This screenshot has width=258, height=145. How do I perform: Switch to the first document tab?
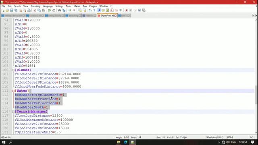[x=13, y=16]
